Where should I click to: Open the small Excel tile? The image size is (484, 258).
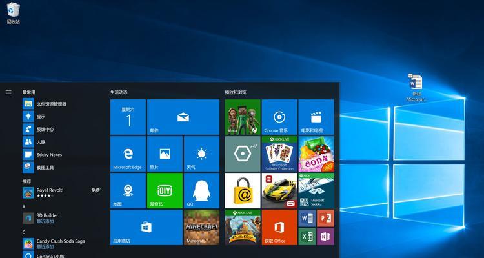pos(307,237)
